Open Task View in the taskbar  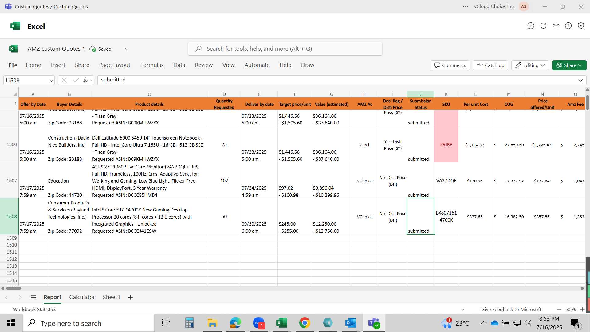coord(166,323)
